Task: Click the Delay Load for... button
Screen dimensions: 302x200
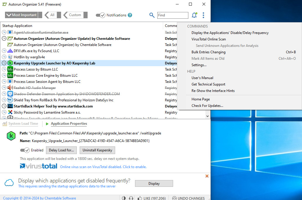Action: click(61, 150)
